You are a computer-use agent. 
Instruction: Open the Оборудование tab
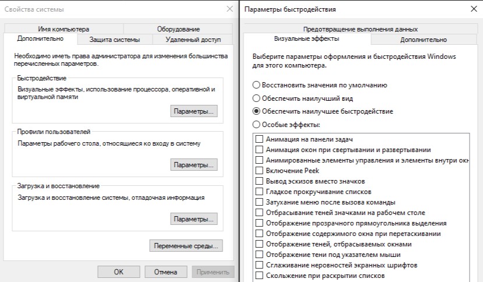click(178, 29)
